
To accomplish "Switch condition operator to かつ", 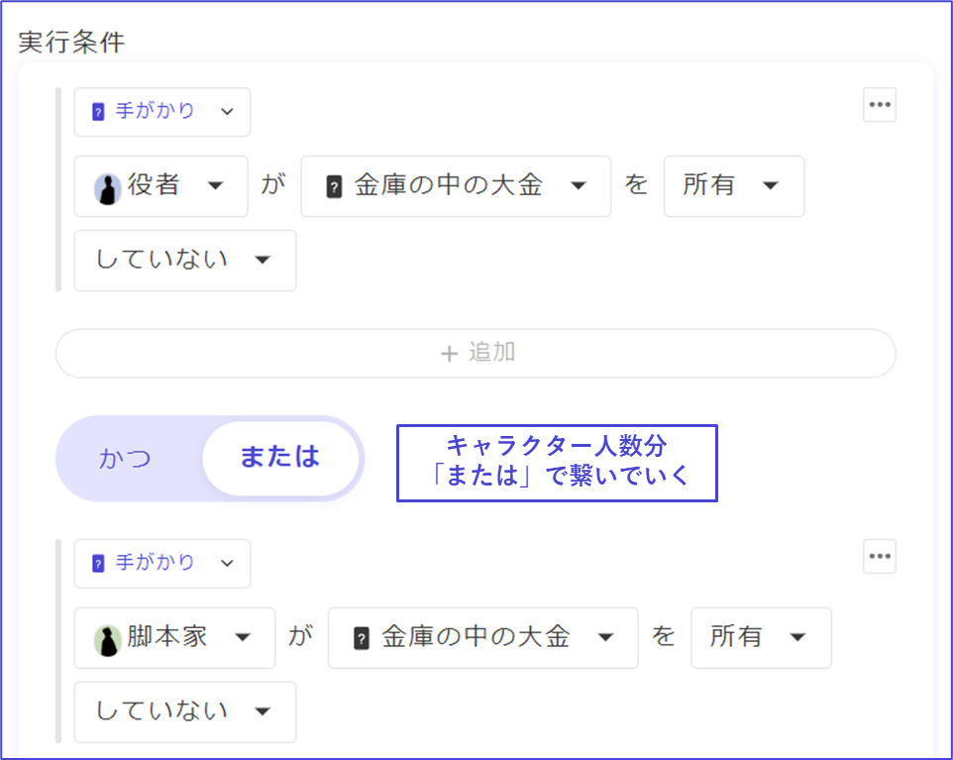I will 126,459.
